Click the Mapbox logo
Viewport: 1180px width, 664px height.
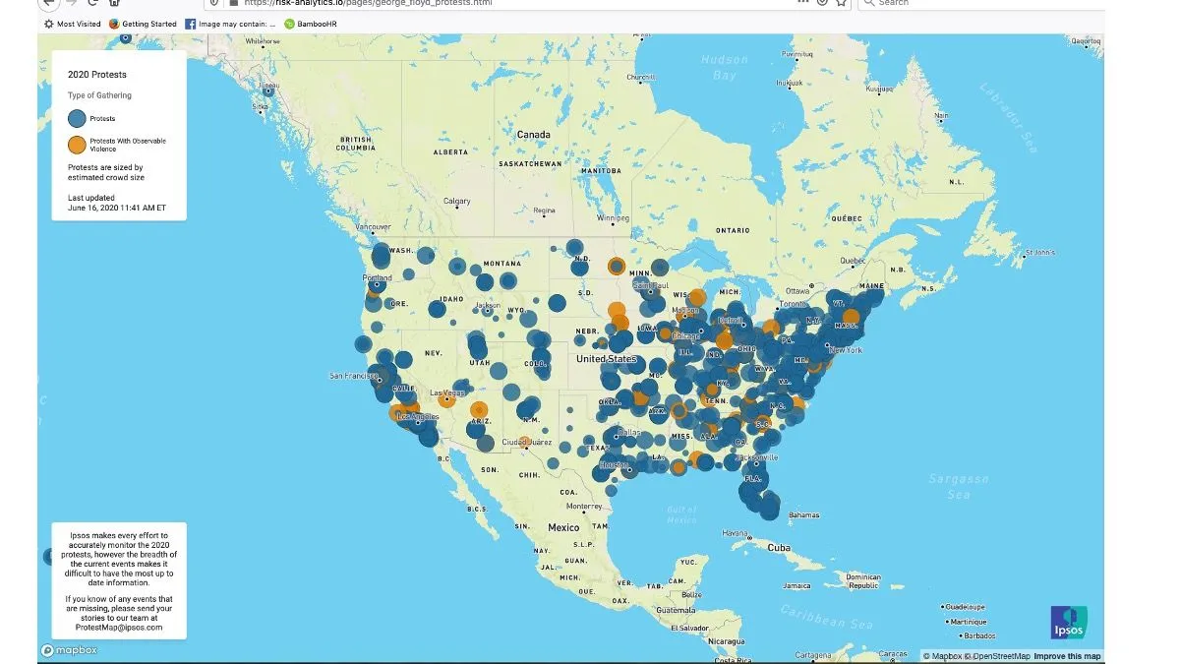(69, 650)
